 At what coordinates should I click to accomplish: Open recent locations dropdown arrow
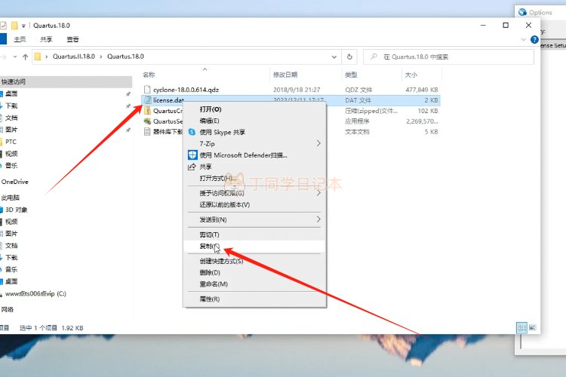pyautogui.click(x=15, y=57)
